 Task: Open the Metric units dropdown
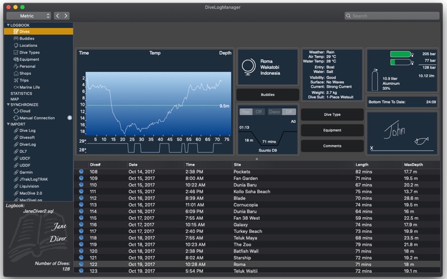tap(28, 16)
